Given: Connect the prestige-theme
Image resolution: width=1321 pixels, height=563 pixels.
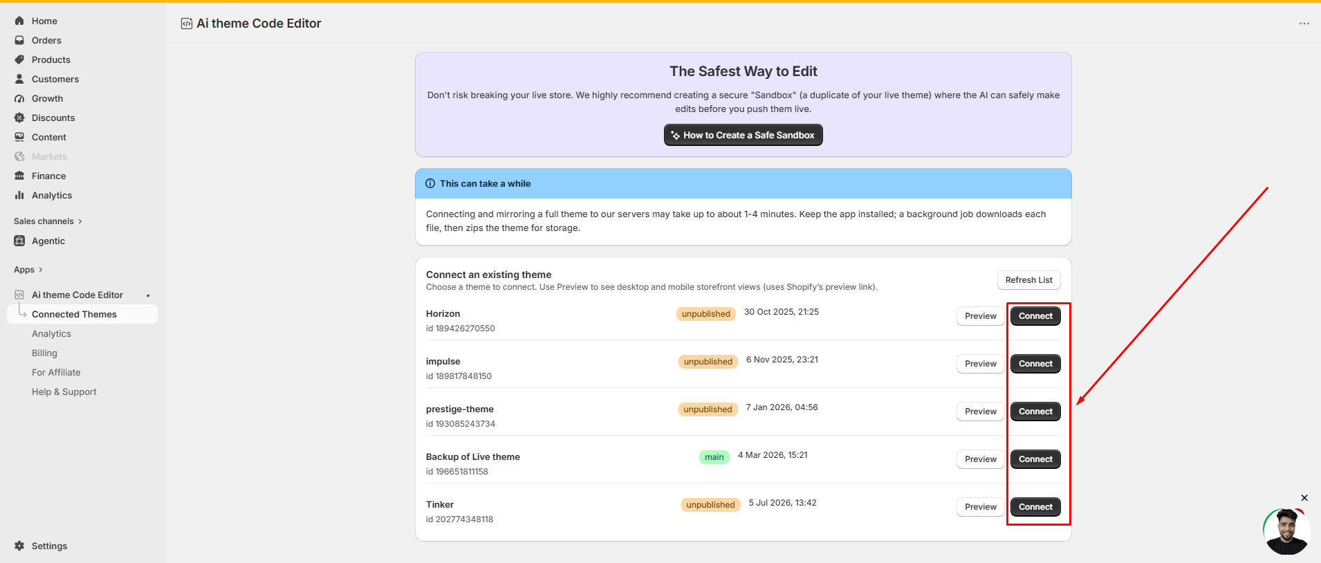Looking at the screenshot, I should click(x=1035, y=412).
